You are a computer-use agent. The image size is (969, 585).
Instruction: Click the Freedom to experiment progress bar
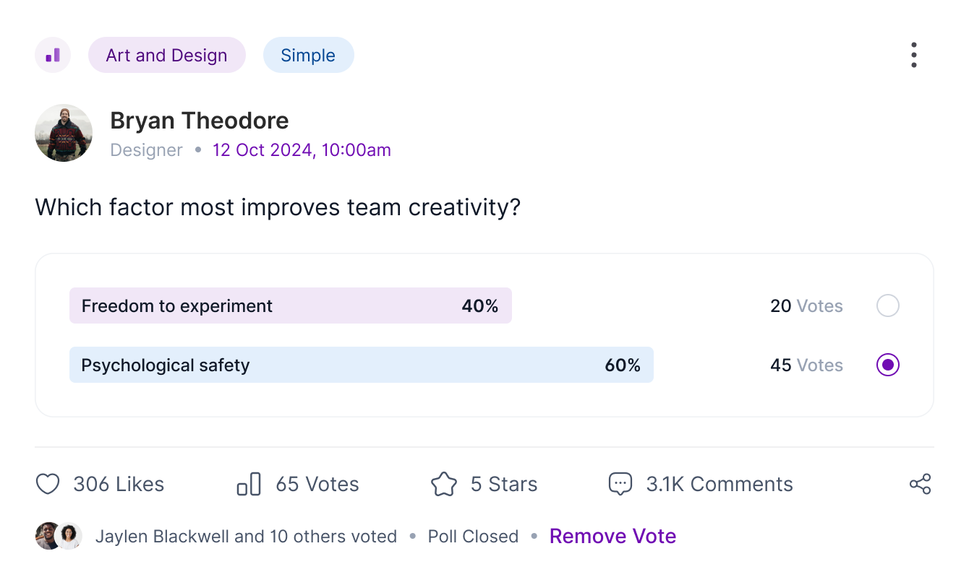pyautogui.click(x=291, y=305)
